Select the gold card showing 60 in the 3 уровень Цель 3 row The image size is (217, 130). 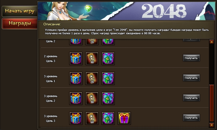(92, 118)
